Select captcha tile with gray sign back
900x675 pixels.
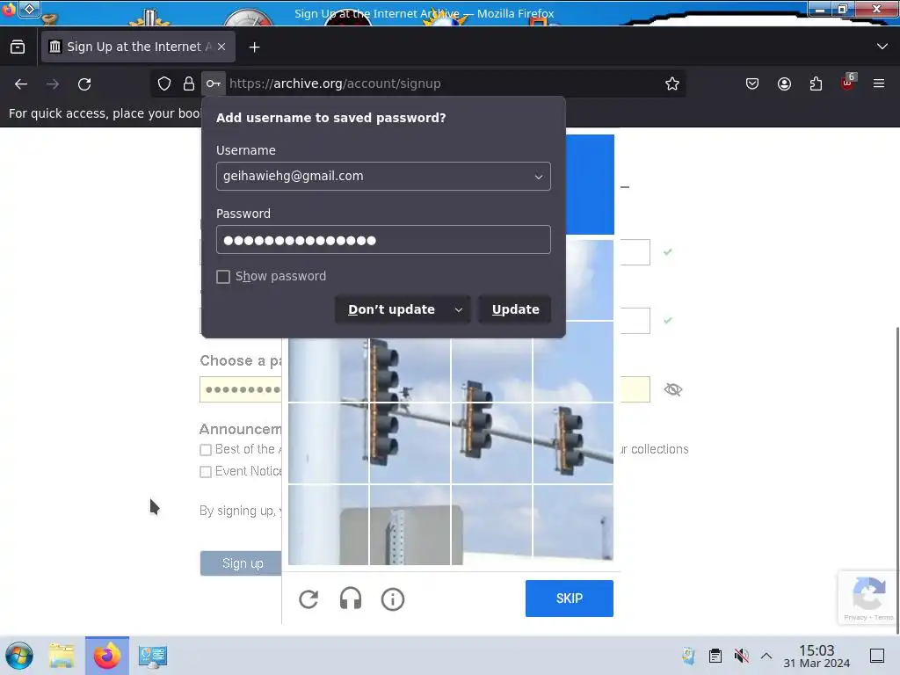410,525
